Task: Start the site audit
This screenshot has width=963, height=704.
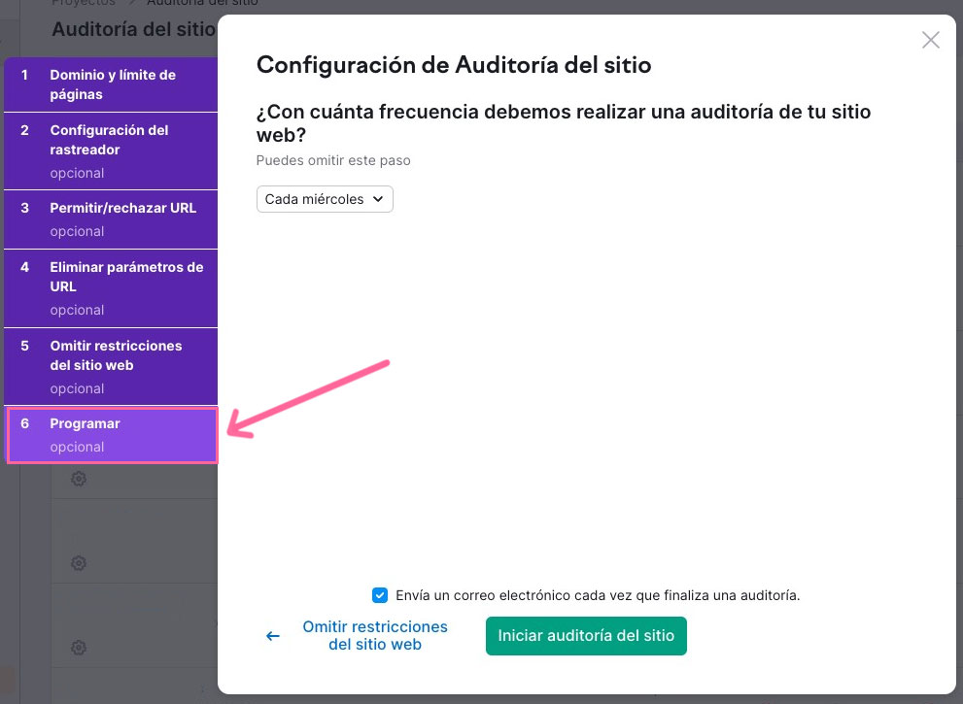Action: [586, 635]
